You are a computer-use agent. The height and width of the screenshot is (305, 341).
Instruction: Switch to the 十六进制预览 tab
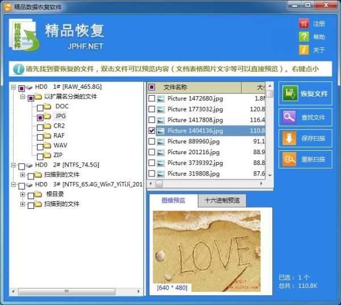coord(222,200)
